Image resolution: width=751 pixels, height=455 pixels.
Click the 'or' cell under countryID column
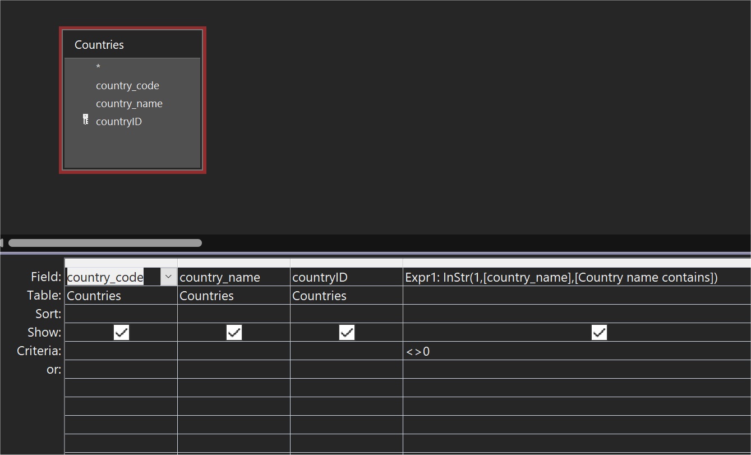click(x=347, y=370)
